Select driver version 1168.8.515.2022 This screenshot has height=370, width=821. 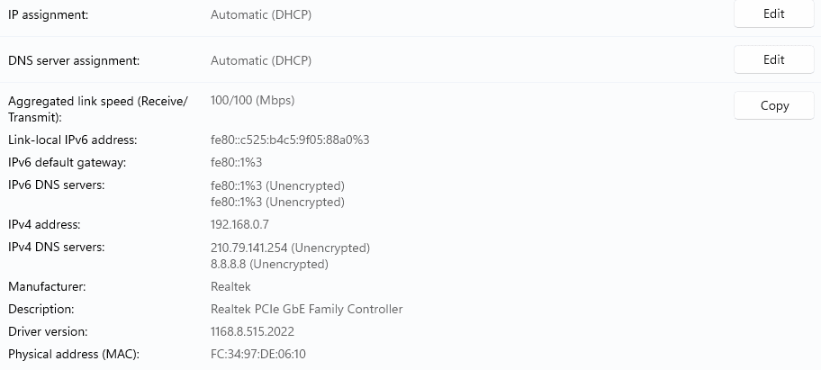(x=258, y=332)
